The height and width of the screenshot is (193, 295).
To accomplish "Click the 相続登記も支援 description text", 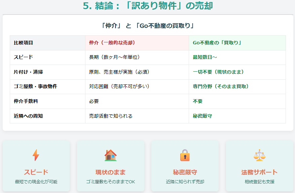I will click(259, 182).
